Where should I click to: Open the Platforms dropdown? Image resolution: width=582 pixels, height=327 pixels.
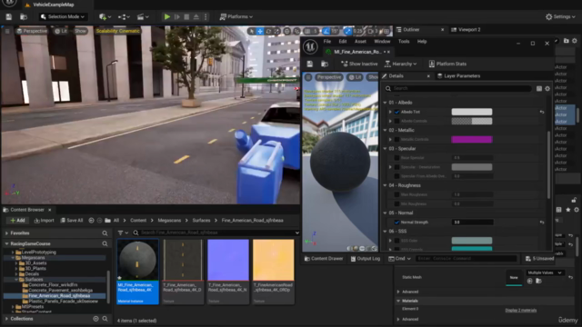click(x=236, y=16)
